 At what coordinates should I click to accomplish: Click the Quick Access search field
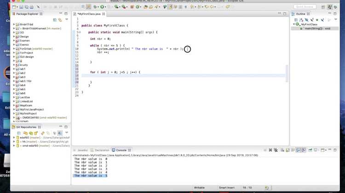pos(305,7)
